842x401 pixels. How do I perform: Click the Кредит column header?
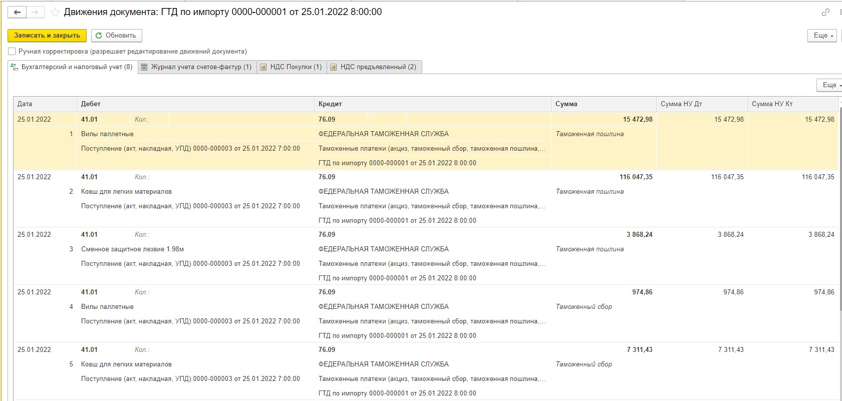[x=432, y=104]
